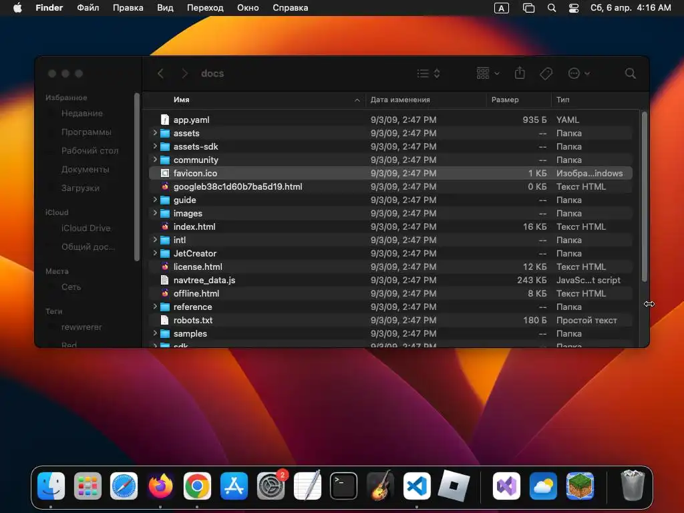The height and width of the screenshot is (513, 684).
Task: Open Control Center in menu bar
Action: [574, 8]
